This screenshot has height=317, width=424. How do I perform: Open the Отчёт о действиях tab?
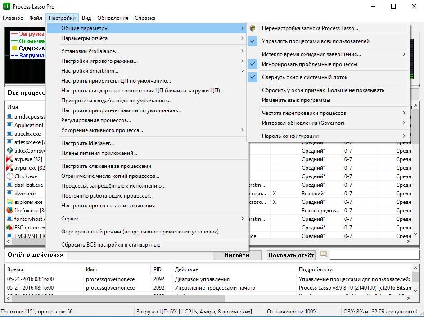point(36,255)
